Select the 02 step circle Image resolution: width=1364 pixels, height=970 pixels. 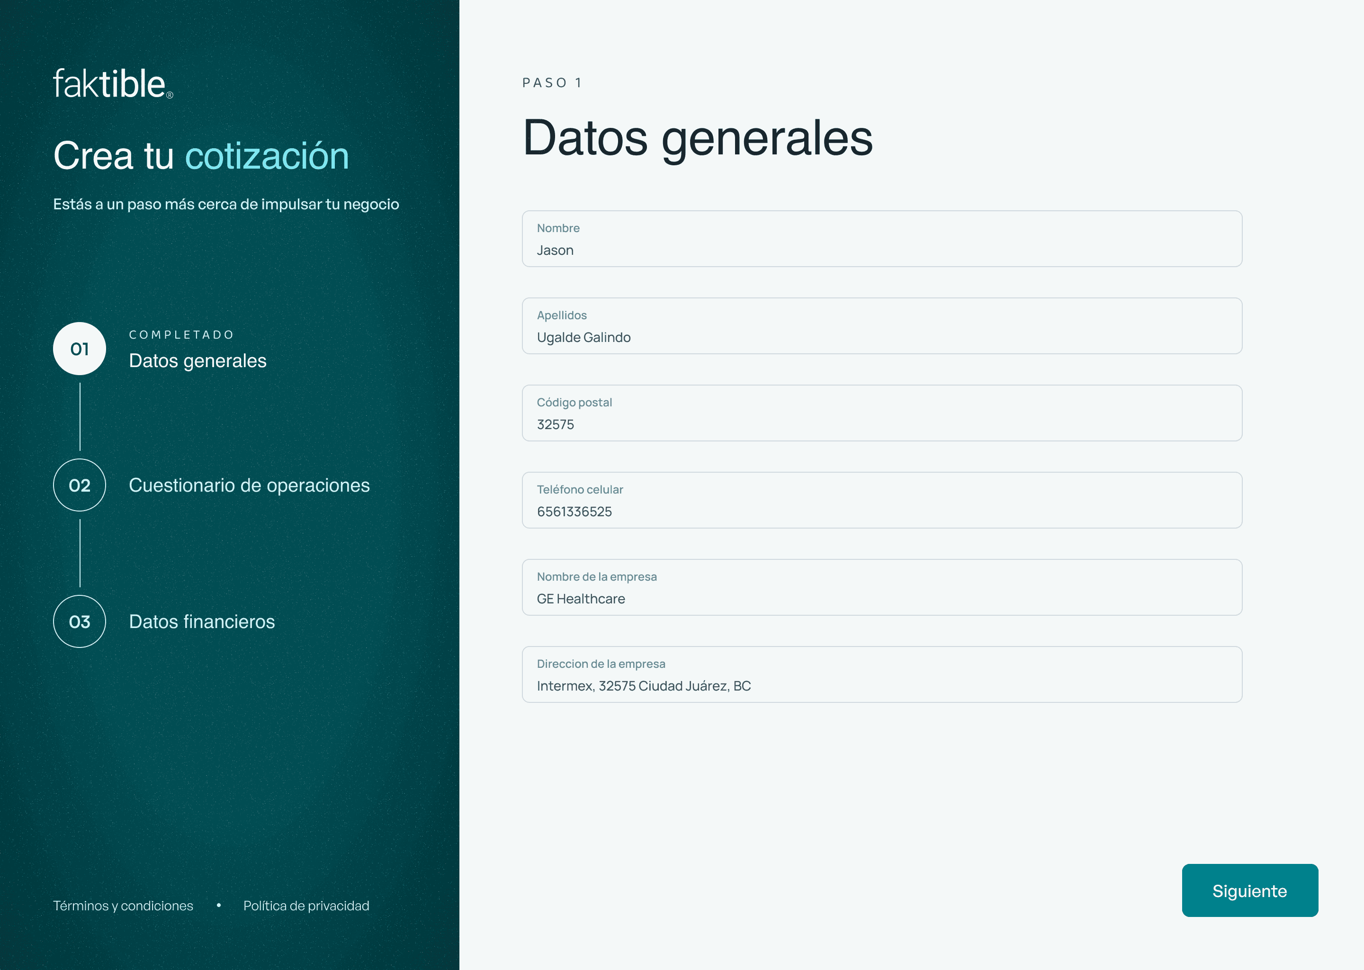tap(80, 485)
